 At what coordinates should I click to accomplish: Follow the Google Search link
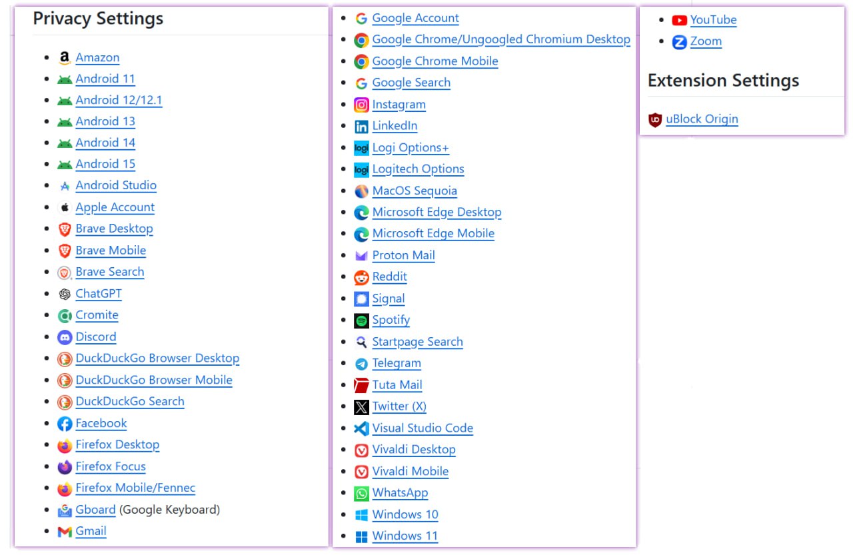point(411,83)
